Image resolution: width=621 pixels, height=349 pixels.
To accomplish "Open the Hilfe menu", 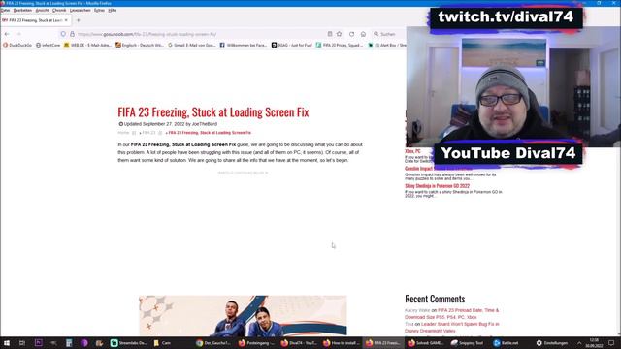I will pyautogui.click(x=113, y=10).
